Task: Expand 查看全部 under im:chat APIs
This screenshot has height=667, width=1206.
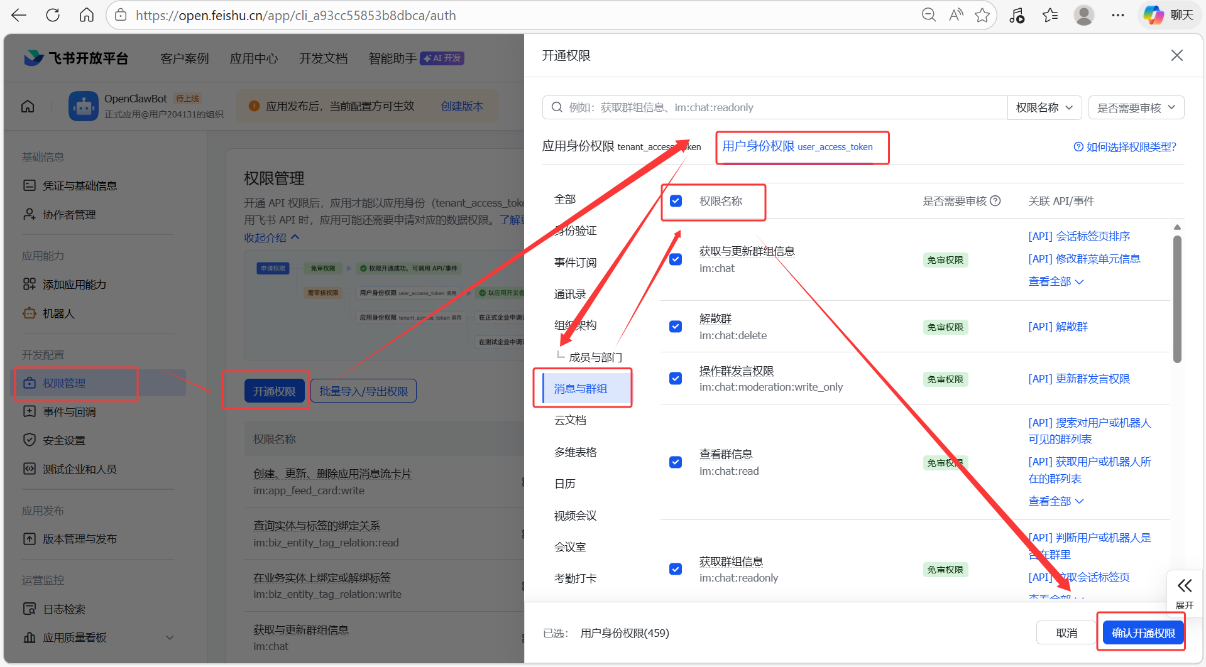Action: pos(1056,281)
